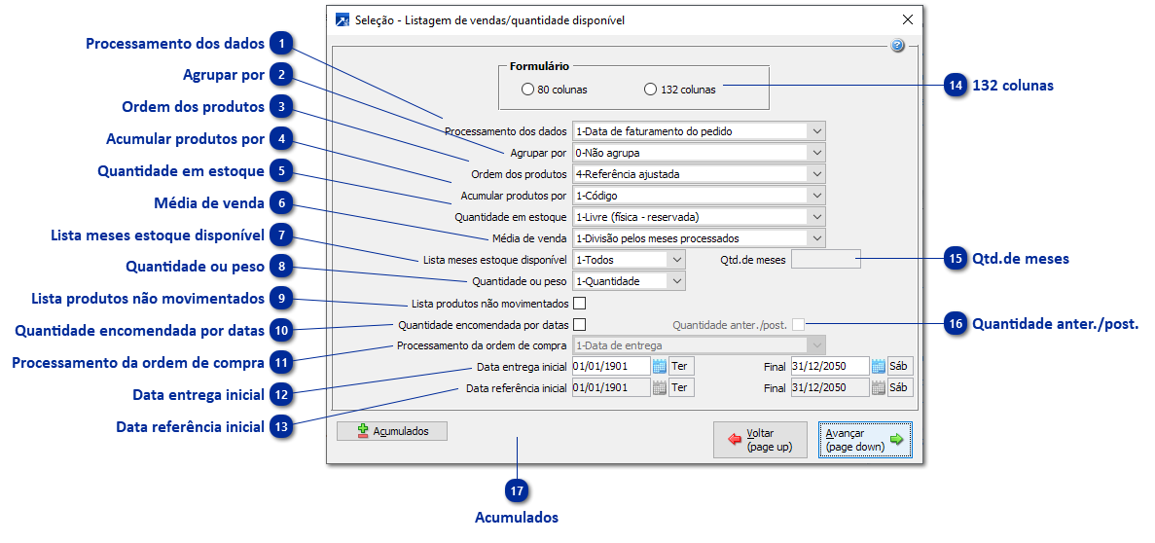Expand Lista meses estoque disponível dropdown

click(x=676, y=260)
